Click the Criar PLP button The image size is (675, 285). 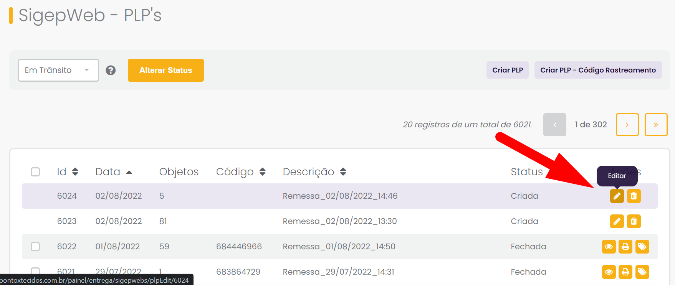[x=508, y=70]
